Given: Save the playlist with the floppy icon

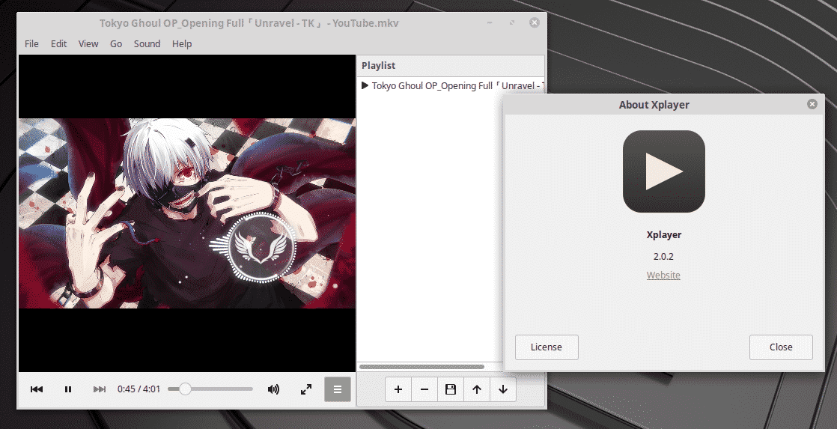Looking at the screenshot, I should [x=451, y=389].
